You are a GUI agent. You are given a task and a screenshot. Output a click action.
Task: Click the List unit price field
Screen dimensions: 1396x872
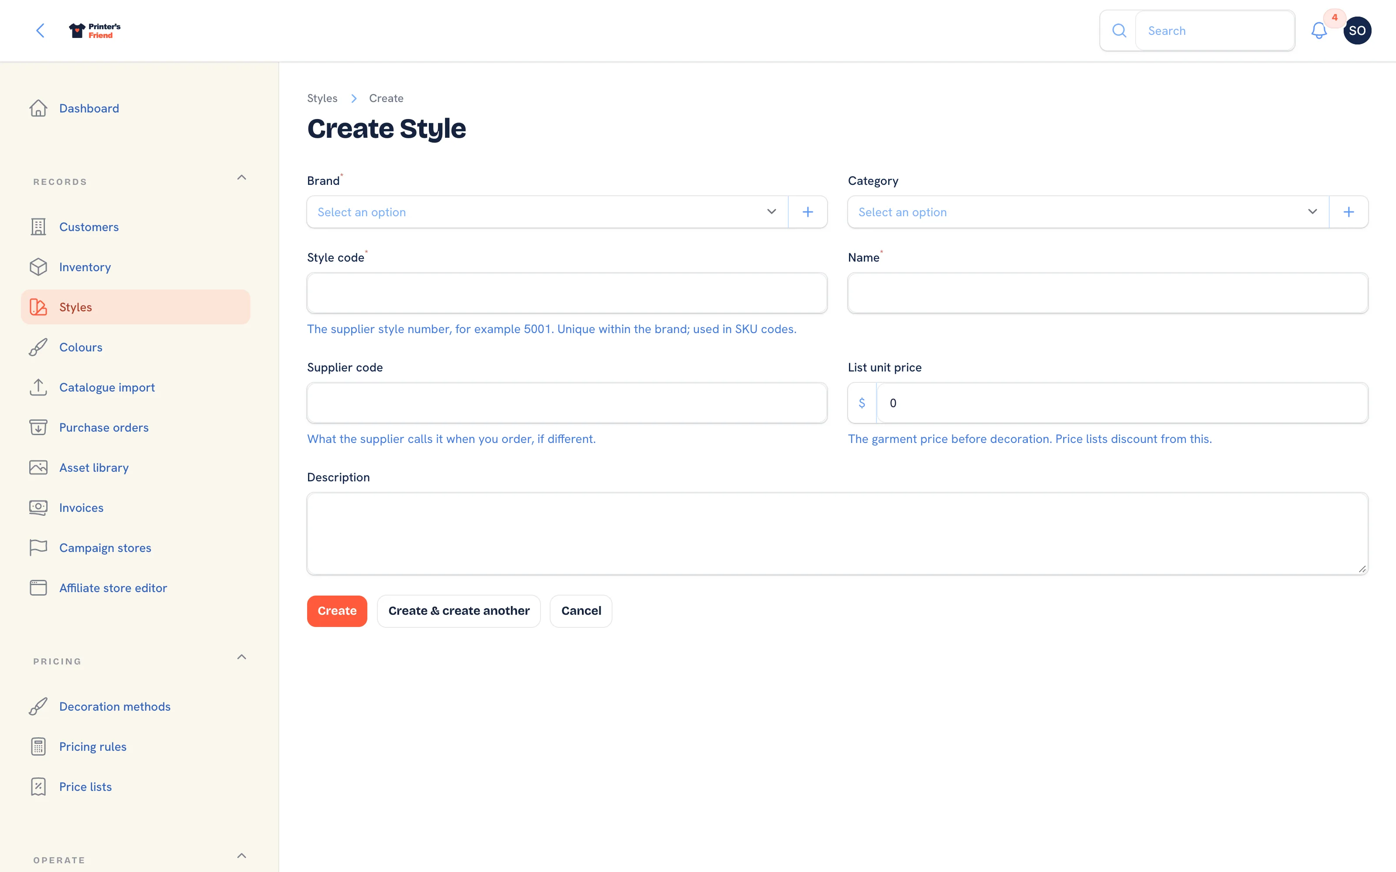click(1122, 402)
